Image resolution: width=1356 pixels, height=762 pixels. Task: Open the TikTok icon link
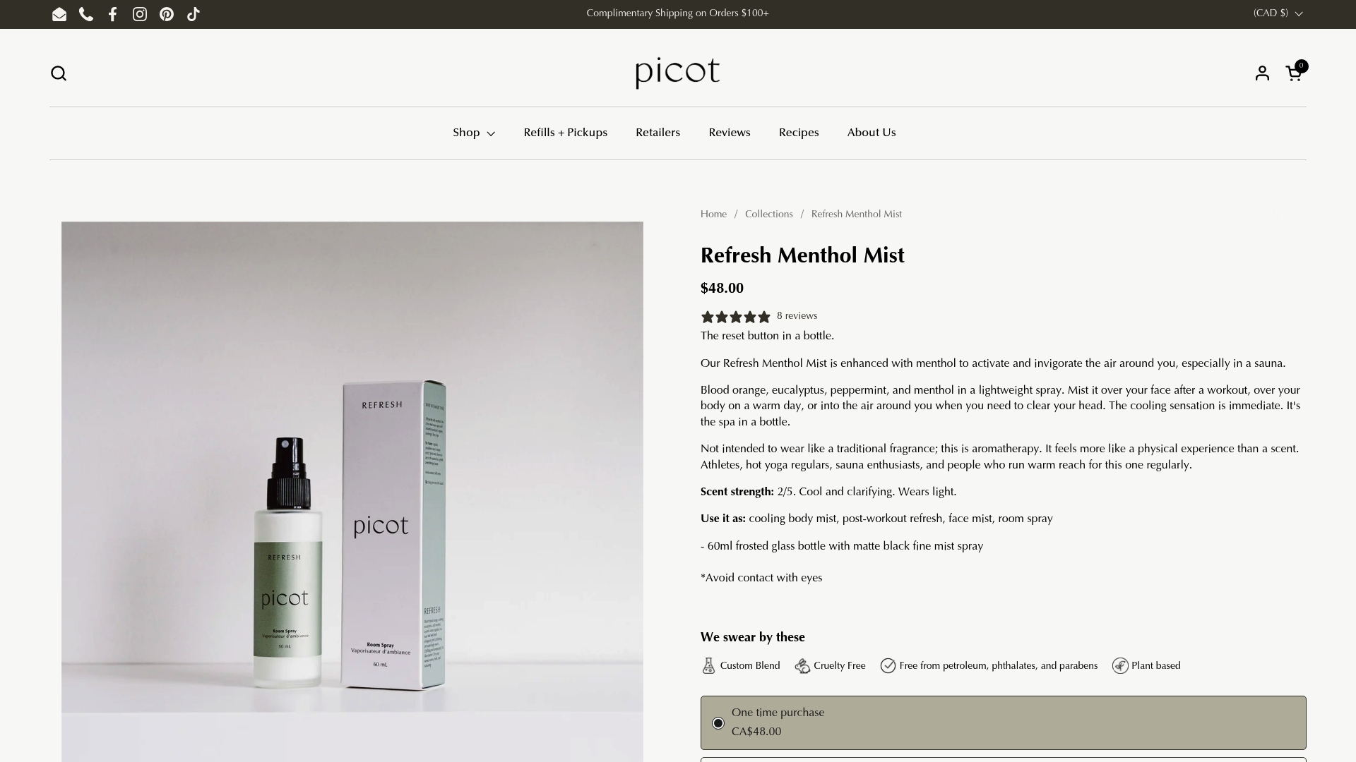pyautogui.click(x=194, y=14)
